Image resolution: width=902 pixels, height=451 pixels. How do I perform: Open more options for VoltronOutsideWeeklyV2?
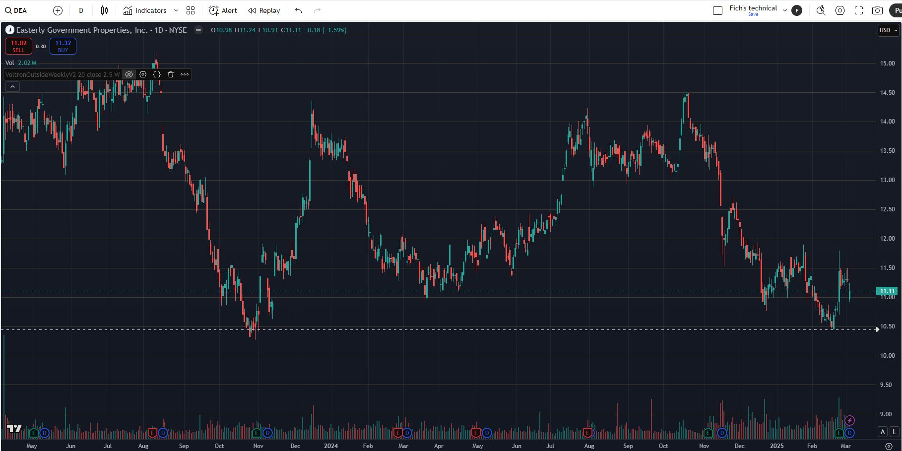point(185,74)
